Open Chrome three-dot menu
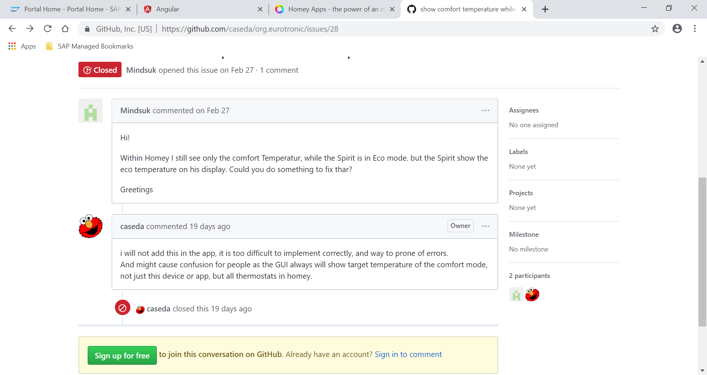Screen dimensions: 707x375 pos(694,29)
